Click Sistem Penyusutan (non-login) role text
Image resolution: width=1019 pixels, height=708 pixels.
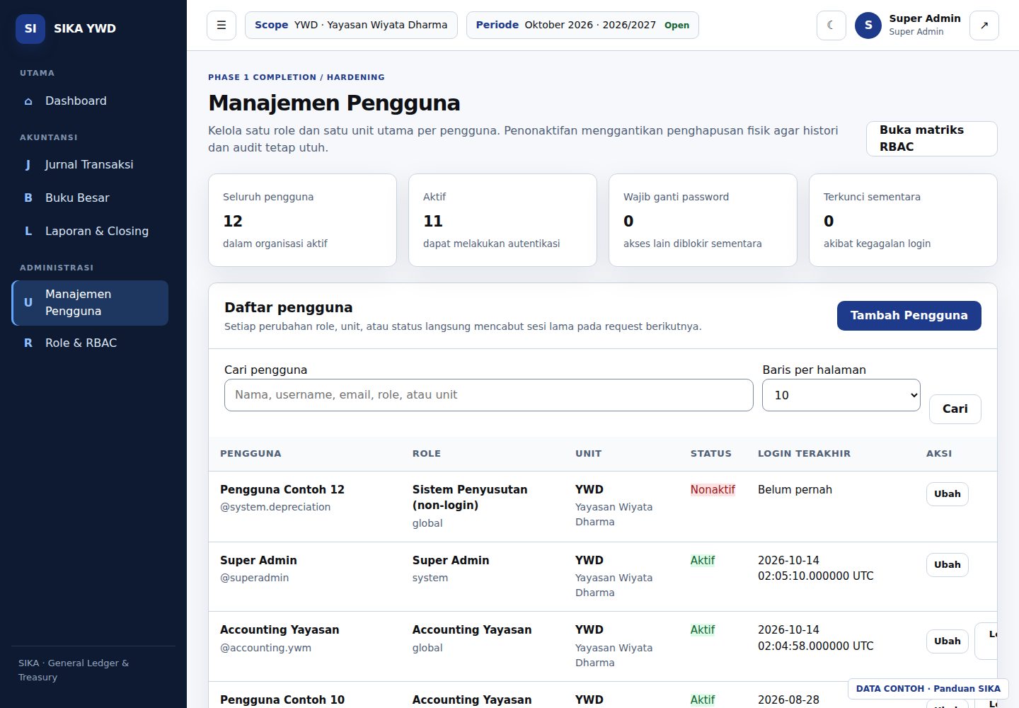tap(470, 497)
